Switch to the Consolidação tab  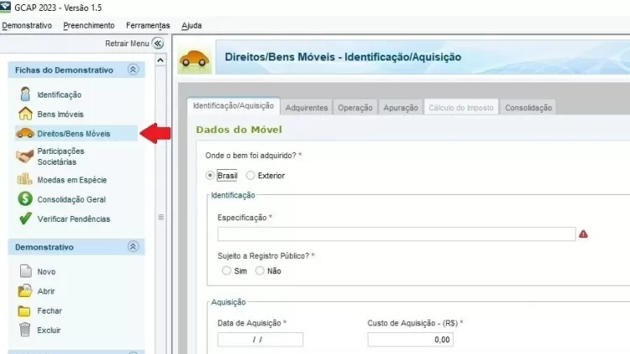[528, 108]
